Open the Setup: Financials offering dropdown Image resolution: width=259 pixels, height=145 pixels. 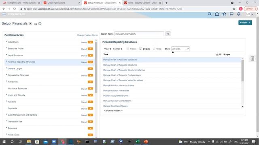click(30, 23)
